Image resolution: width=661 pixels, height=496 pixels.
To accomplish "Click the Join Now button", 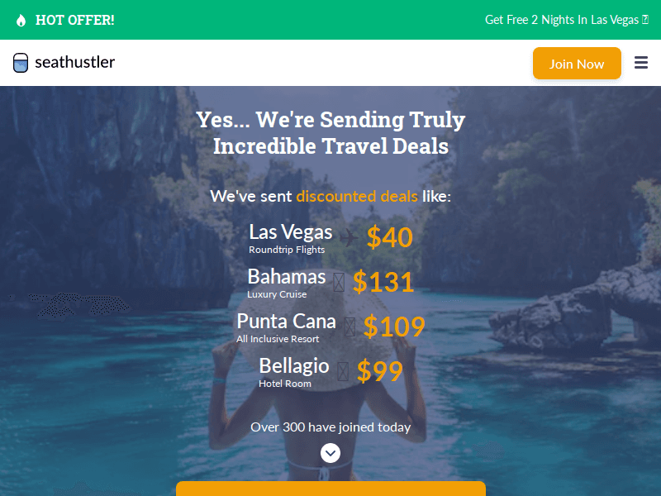I will tap(577, 64).
